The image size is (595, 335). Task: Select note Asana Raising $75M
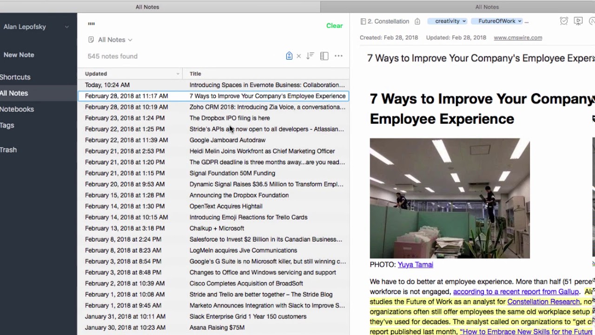[x=213, y=328]
